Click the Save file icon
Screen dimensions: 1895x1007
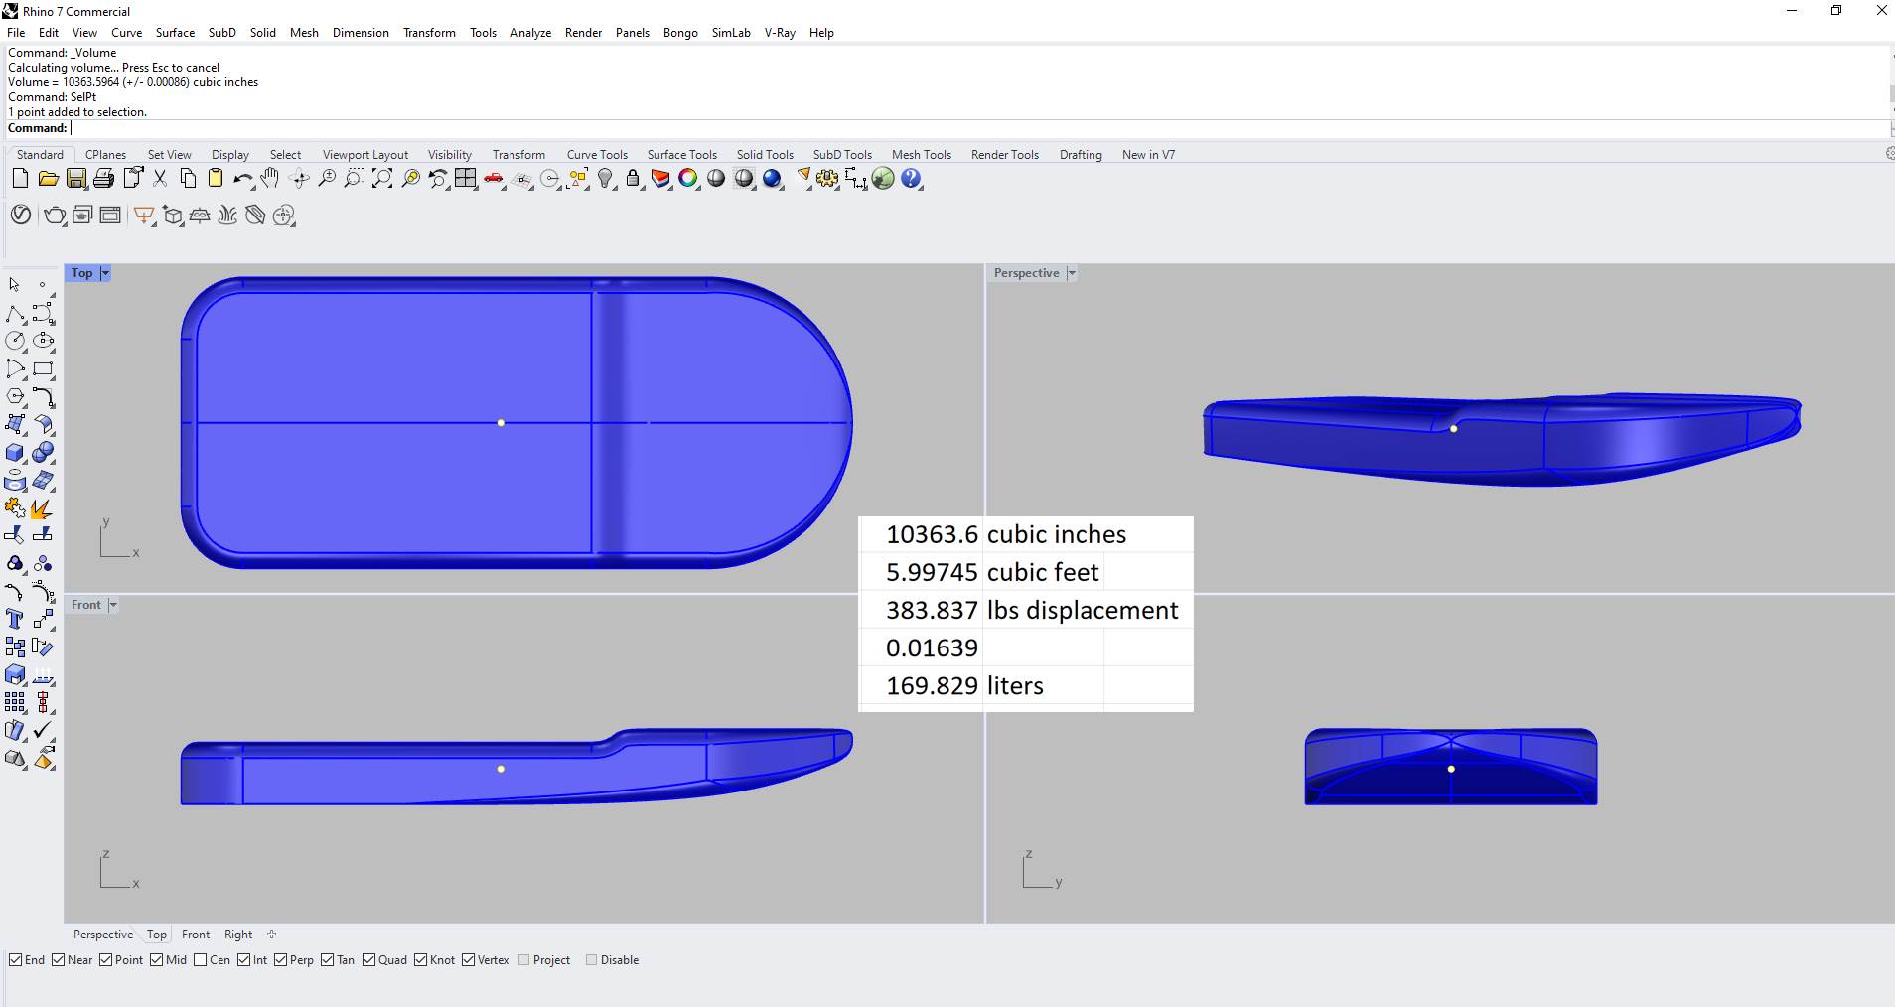[76, 179]
